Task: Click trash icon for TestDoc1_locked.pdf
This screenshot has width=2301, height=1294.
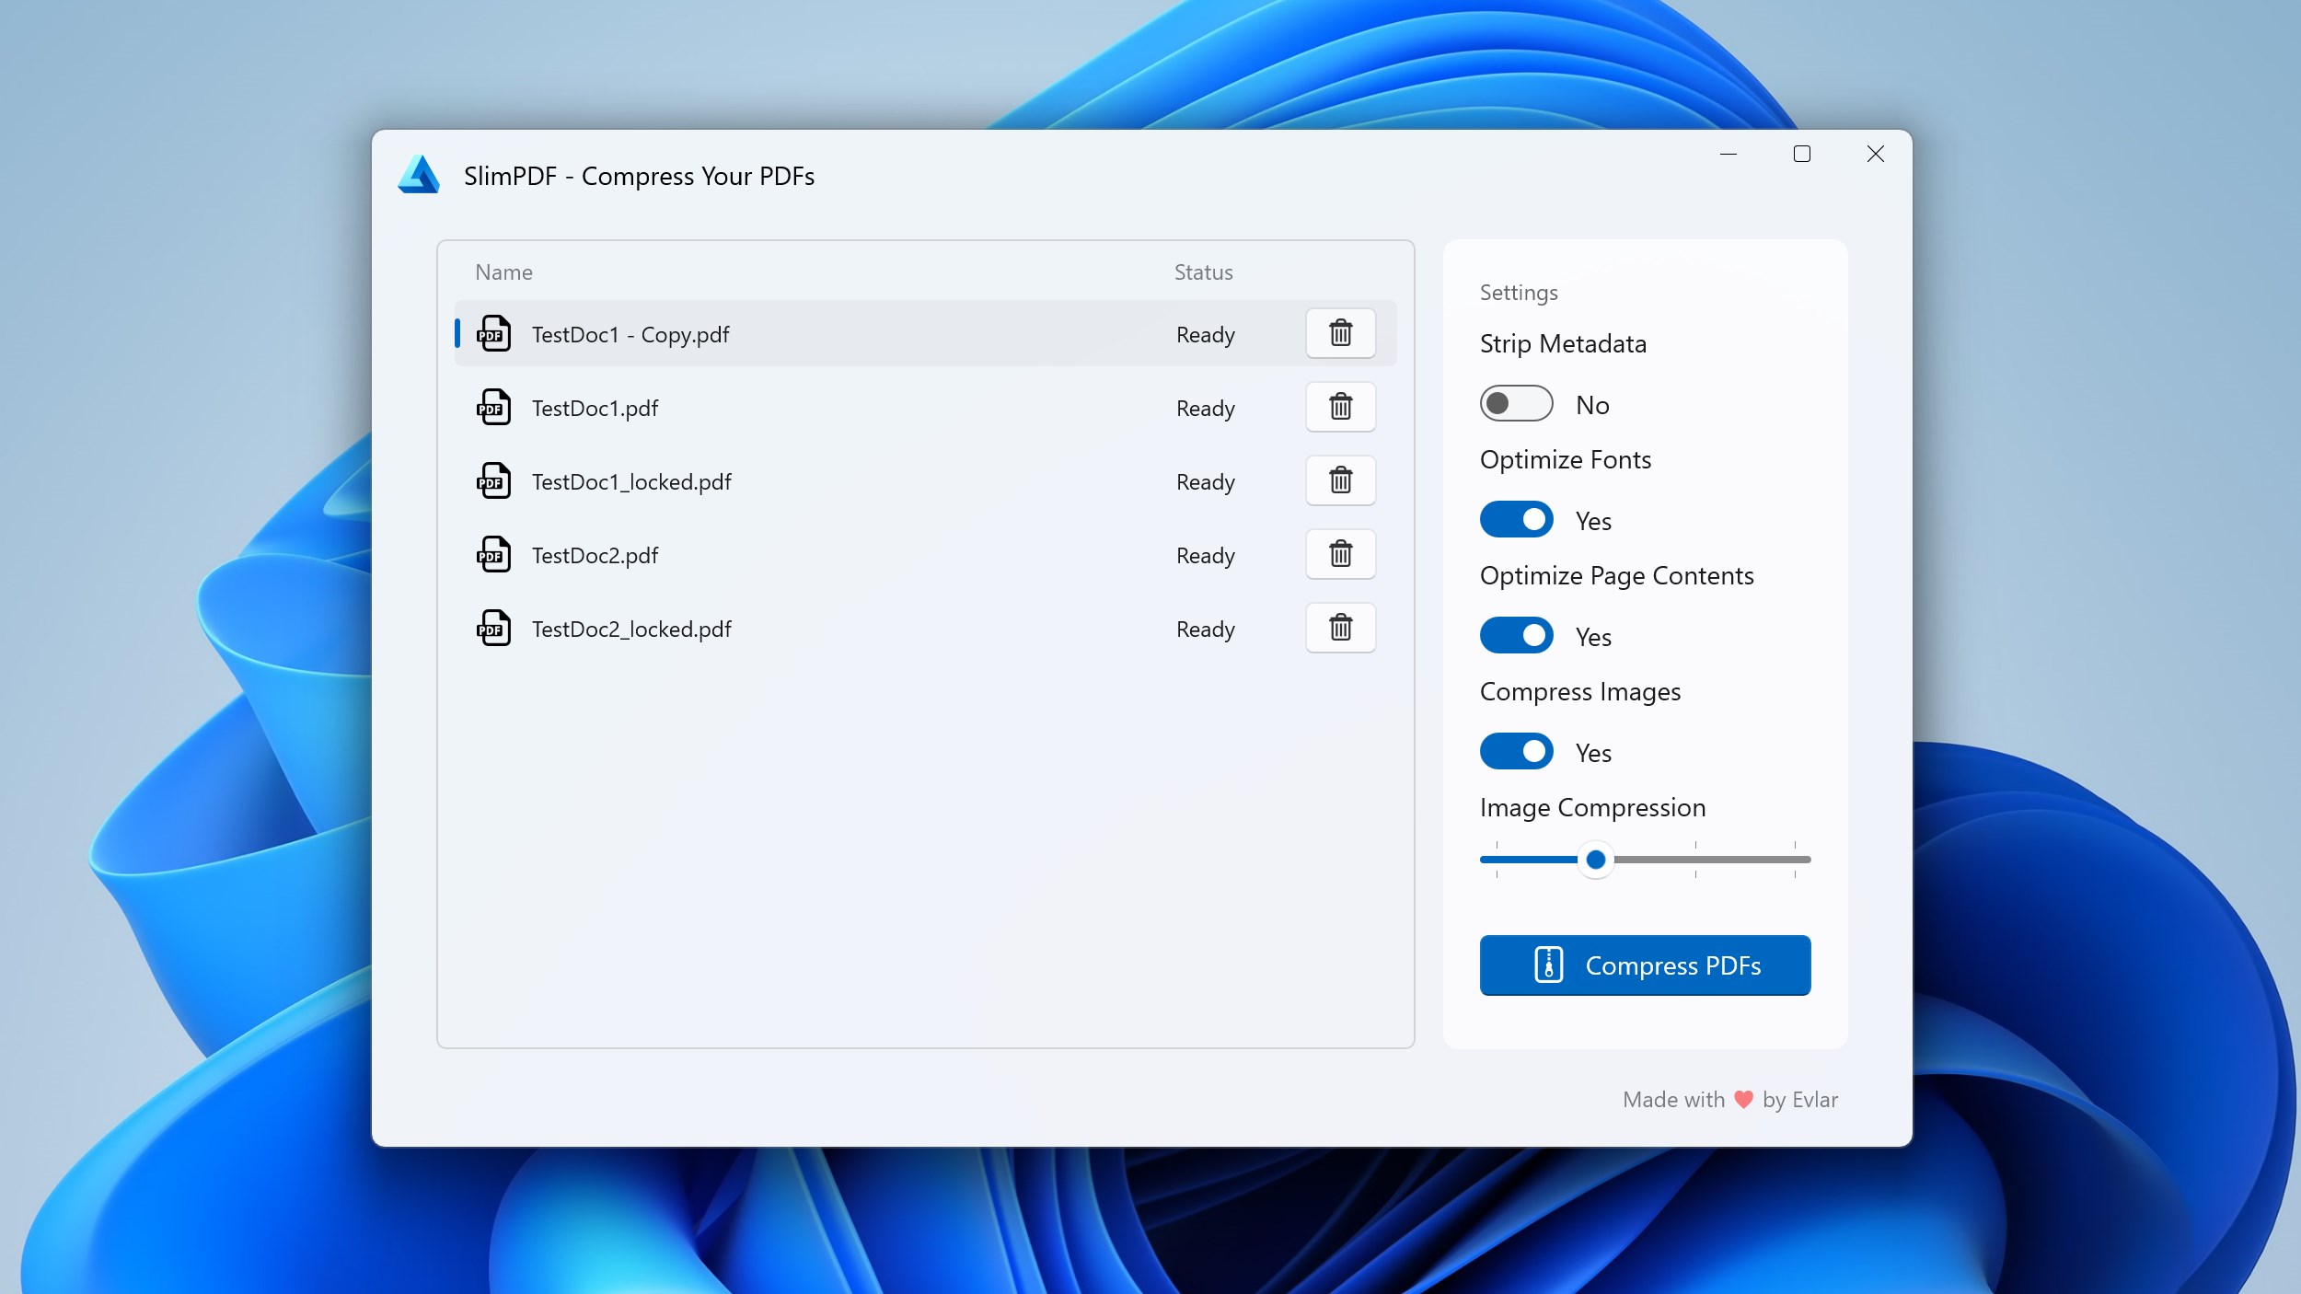Action: [x=1340, y=480]
